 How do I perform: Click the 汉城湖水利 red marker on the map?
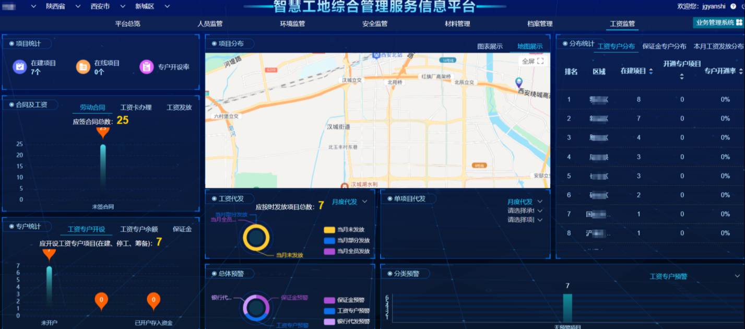pos(345,186)
